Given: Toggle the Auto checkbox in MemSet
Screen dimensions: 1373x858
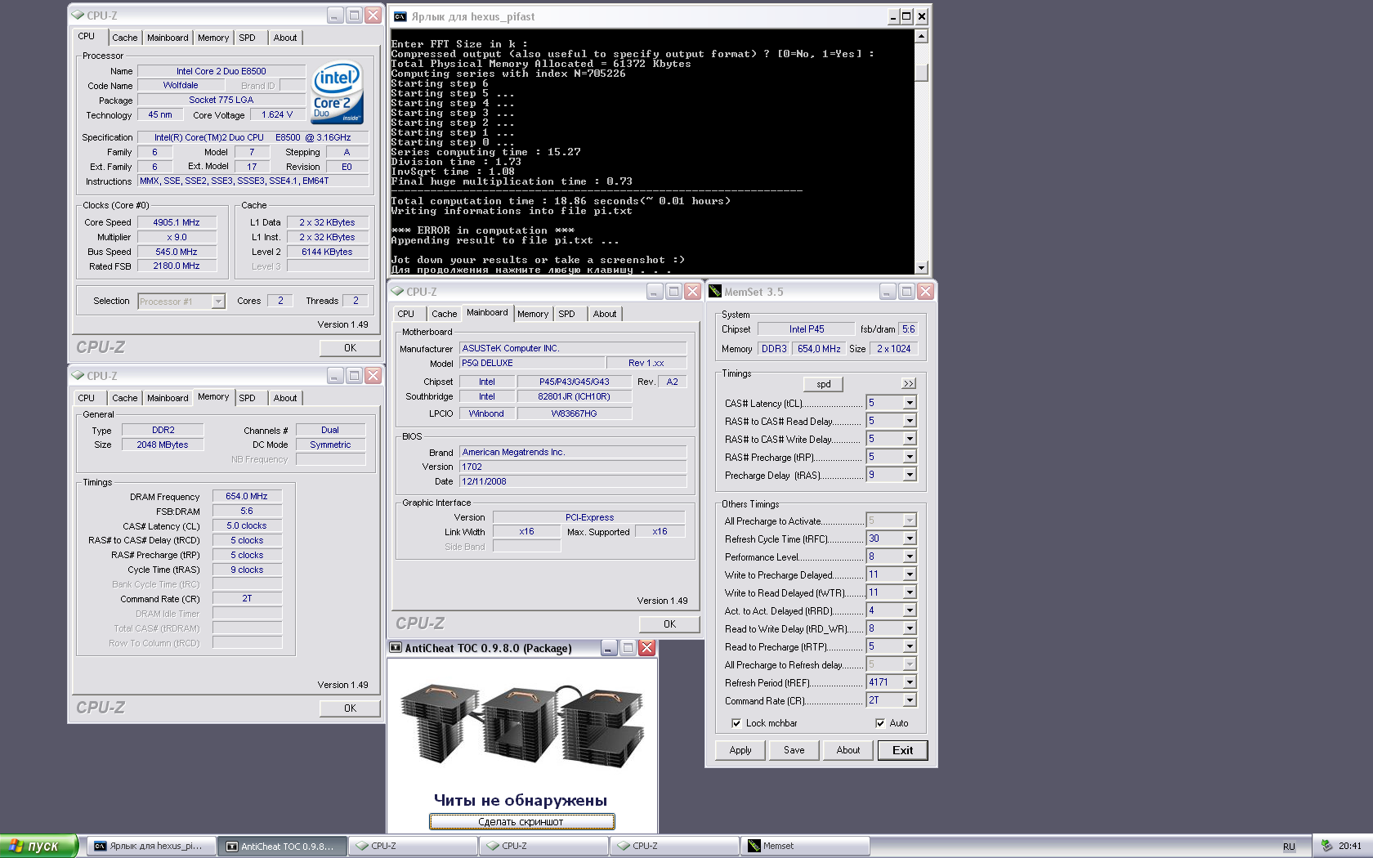Looking at the screenshot, I should coord(880,723).
